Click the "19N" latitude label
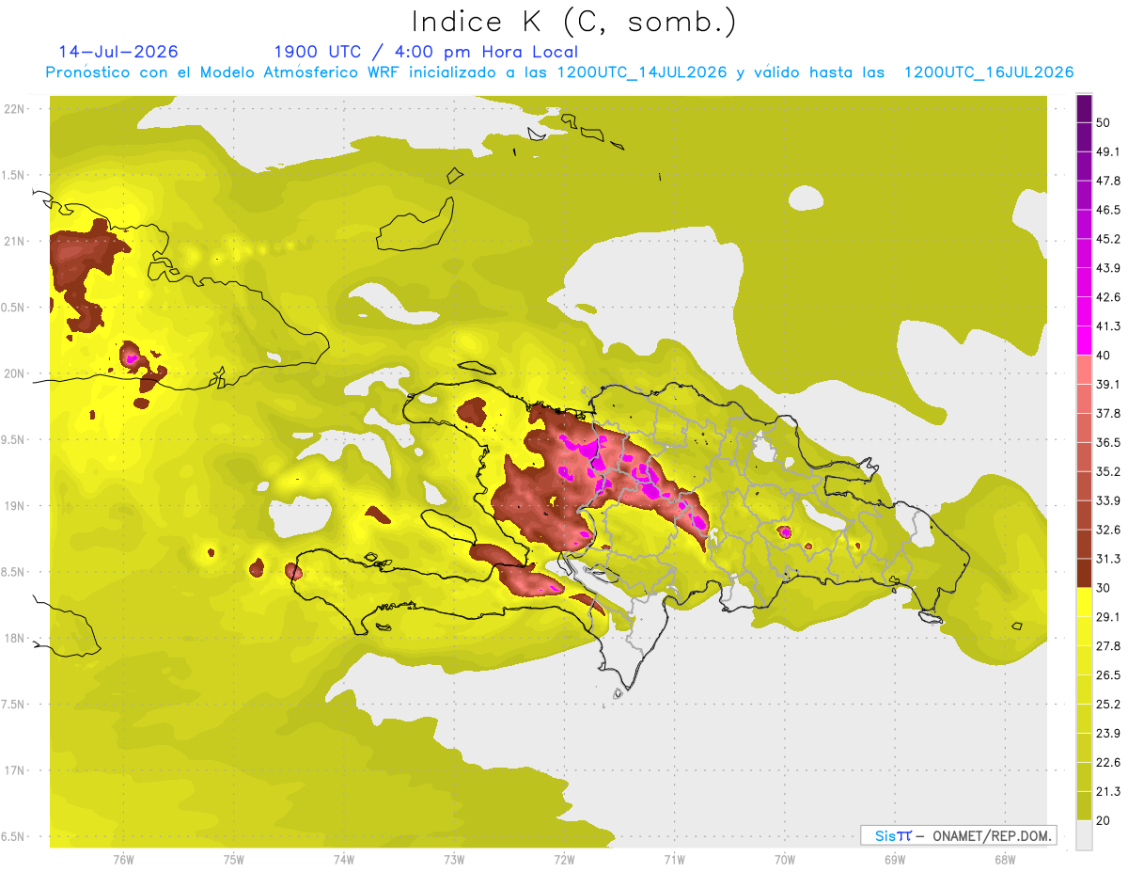Viewport: 1128px width, 872px height. [x=15, y=506]
